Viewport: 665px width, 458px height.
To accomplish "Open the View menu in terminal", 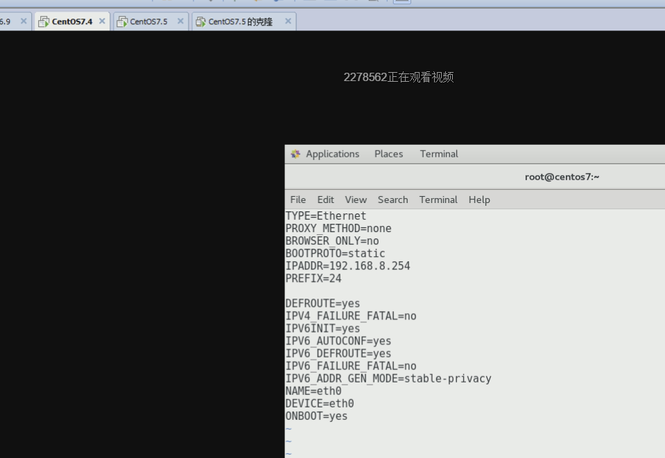I will click(x=356, y=200).
